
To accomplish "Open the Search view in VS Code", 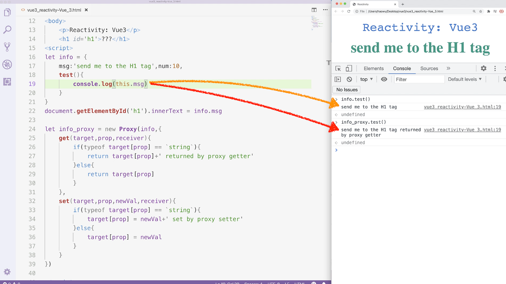I will pos(7,30).
